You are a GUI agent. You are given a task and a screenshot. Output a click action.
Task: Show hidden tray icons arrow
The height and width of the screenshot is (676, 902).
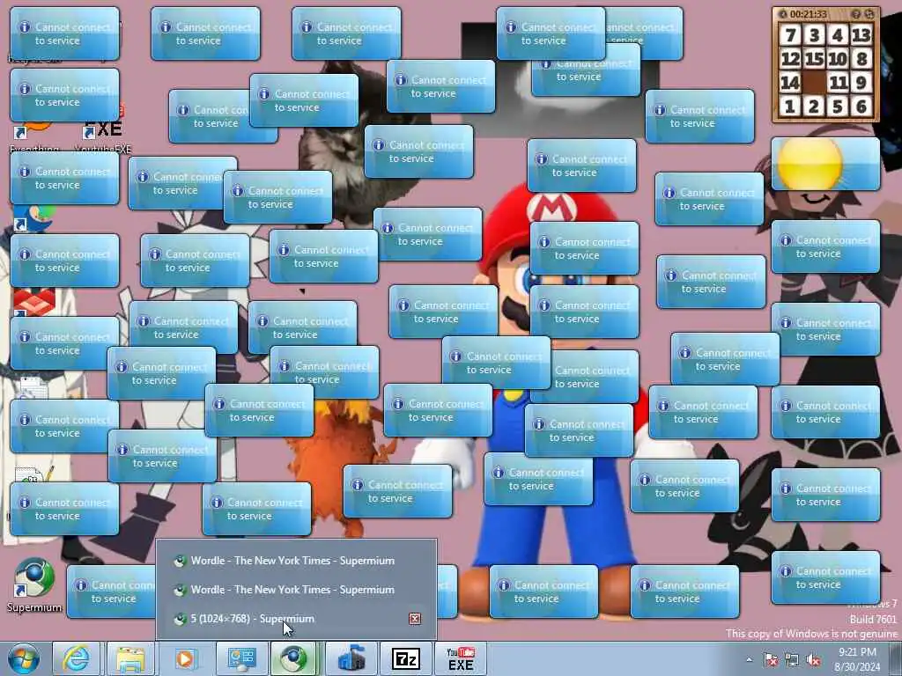click(x=749, y=660)
